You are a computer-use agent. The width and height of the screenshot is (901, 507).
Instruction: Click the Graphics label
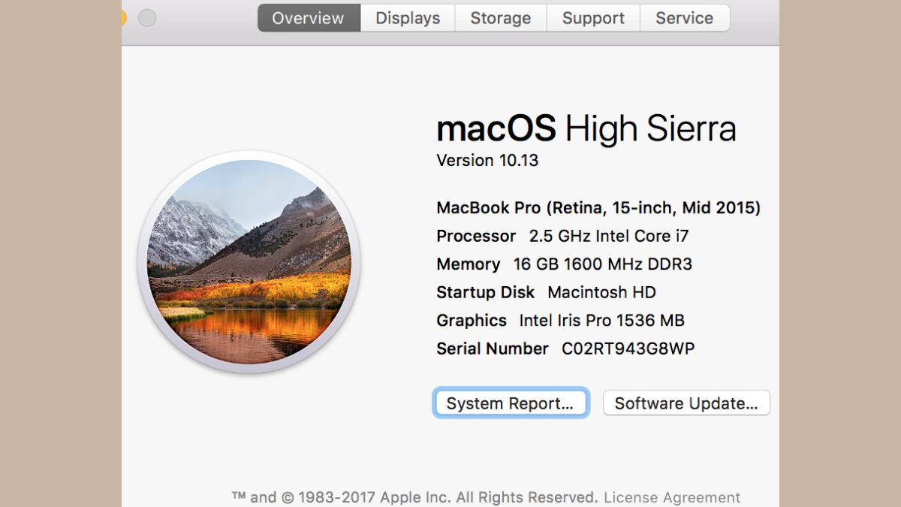pyautogui.click(x=472, y=321)
